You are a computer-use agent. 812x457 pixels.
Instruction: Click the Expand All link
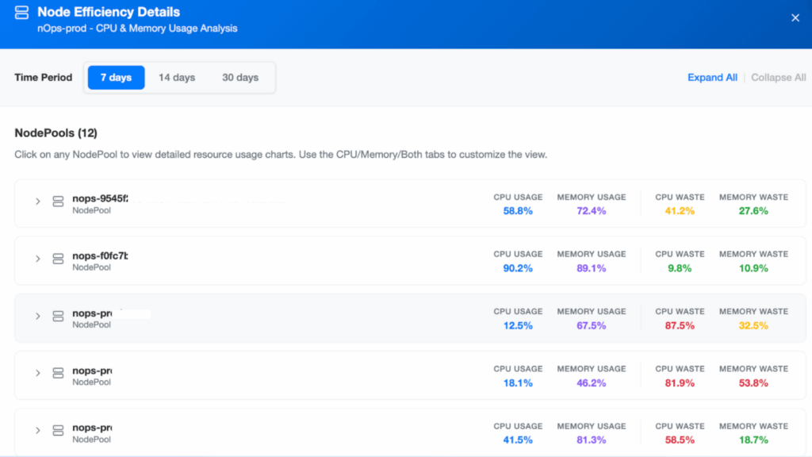712,78
